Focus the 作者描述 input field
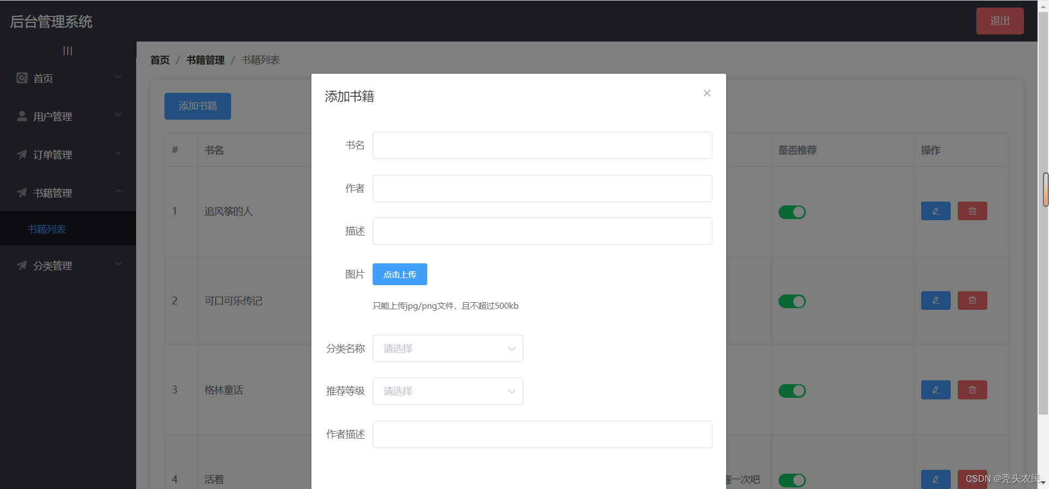This screenshot has height=489, width=1049. (543, 434)
